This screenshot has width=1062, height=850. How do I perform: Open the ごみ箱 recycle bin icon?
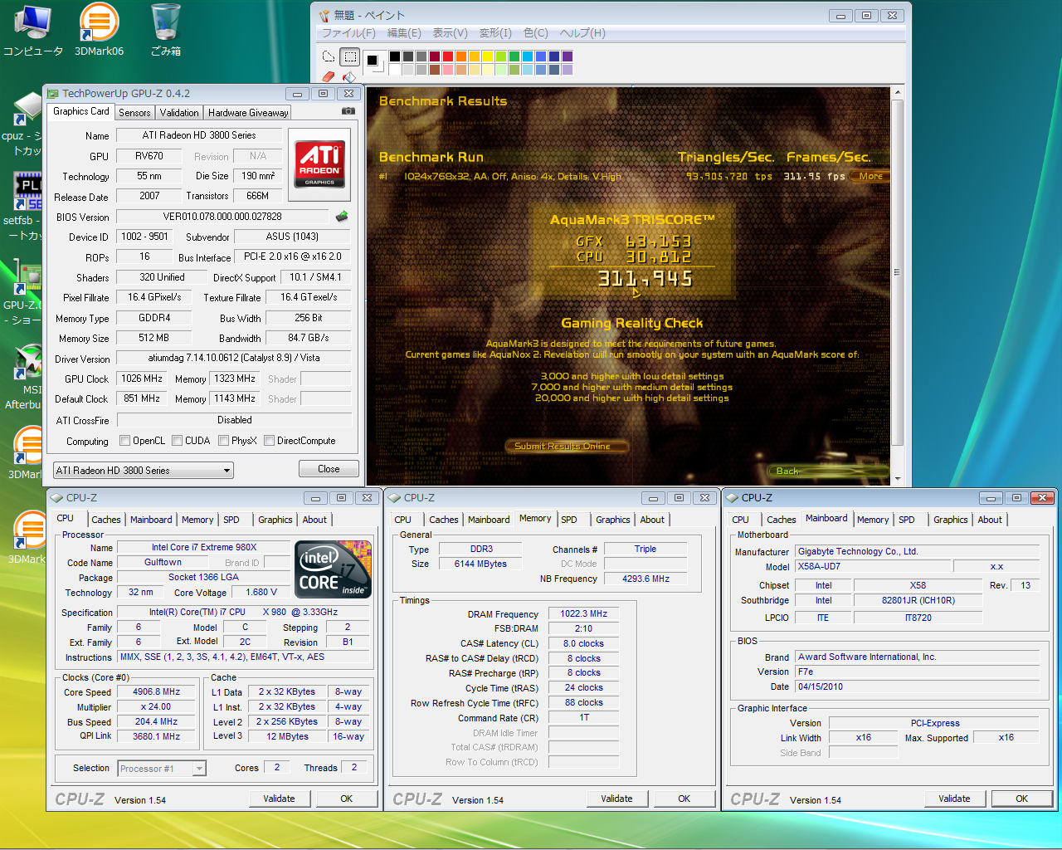coord(166,31)
